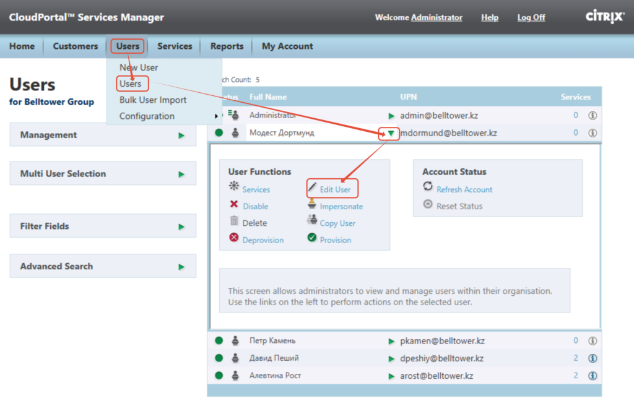Expand the Давид Пеший row arrow

(x=391, y=359)
